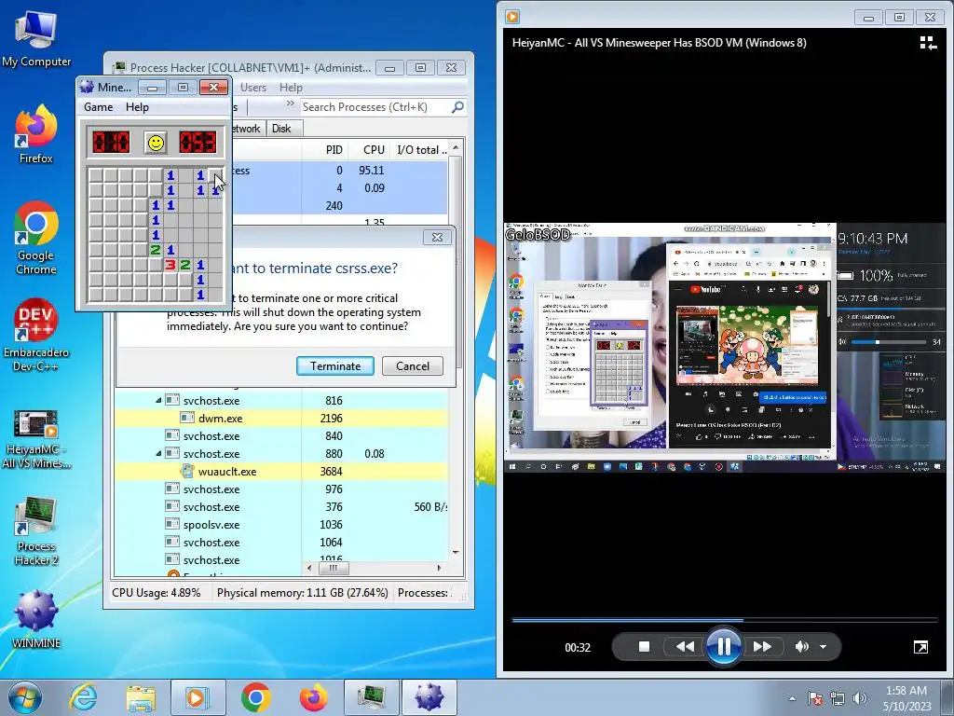Click the Windows Start orb
This screenshot has height=716, width=954.
coord(24,697)
